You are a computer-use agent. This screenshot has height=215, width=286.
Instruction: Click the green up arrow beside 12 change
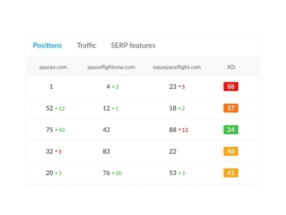coord(56,108)
